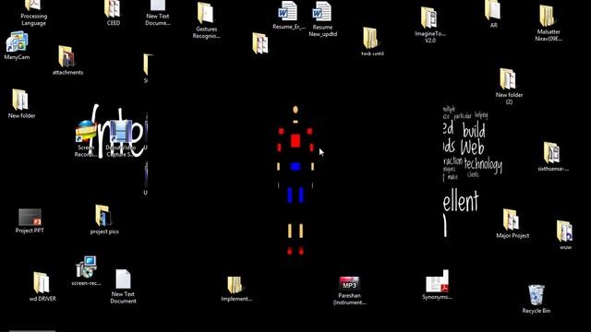Select the ImagineTo V2.0 folder
Viewport: 591px width, 332px height.
tap(428, 18)
